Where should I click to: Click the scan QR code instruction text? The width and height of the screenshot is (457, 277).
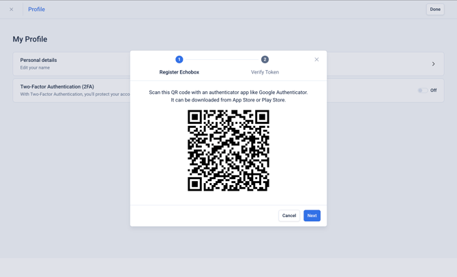coord(228,96)
